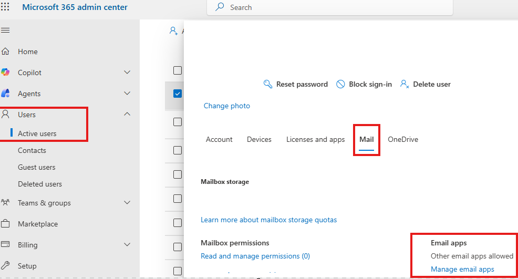Viewport: 518px width, 279px height.
Task: Check the user checkbox beside Teams & groups
Action: point(178,199)
